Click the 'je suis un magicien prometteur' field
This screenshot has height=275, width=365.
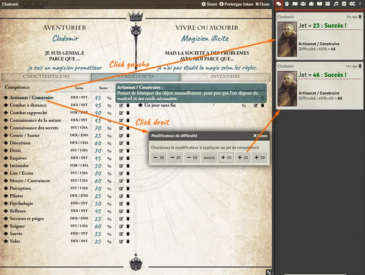pyautogui.click(x=65, y=68)
